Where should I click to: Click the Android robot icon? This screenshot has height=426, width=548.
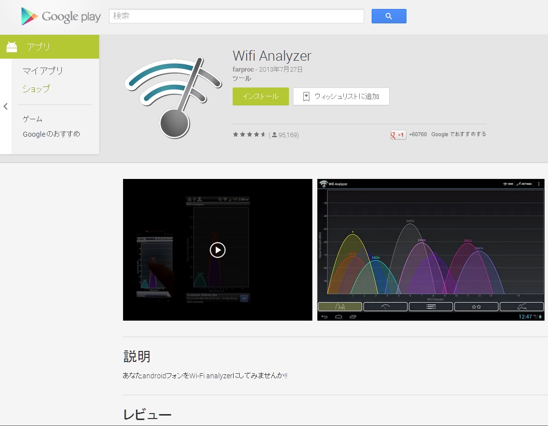pos(11,47)
